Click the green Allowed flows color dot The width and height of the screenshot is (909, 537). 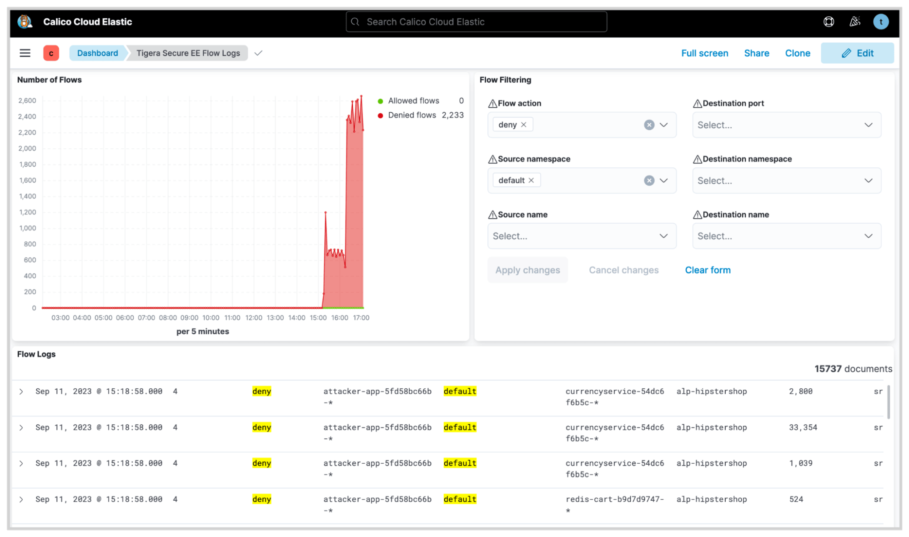380,101
